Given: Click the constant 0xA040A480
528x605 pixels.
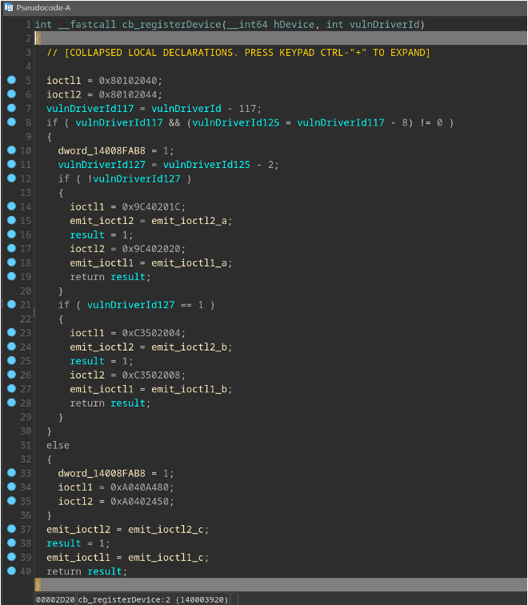Looking at the screenshot, I should 139,487.
